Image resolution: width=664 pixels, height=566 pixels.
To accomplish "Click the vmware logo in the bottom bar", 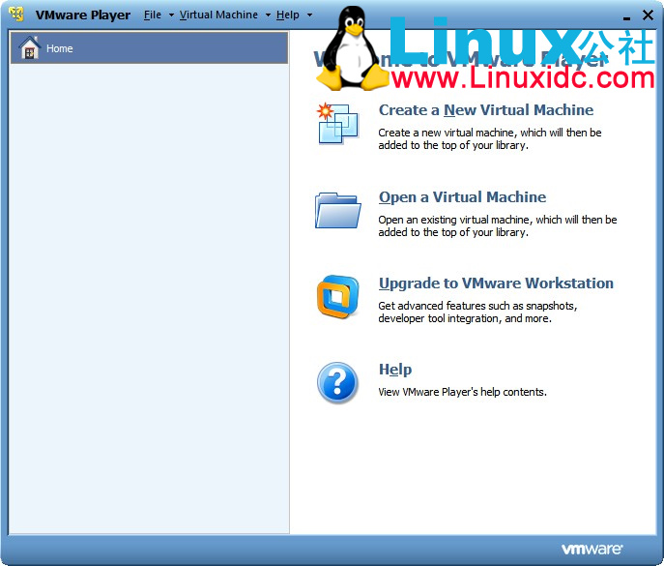I will click(592, 549).
